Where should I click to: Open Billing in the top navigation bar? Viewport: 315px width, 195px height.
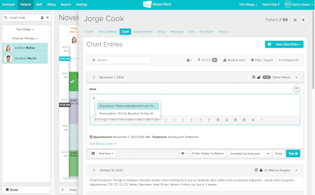[x=51, y=5]
